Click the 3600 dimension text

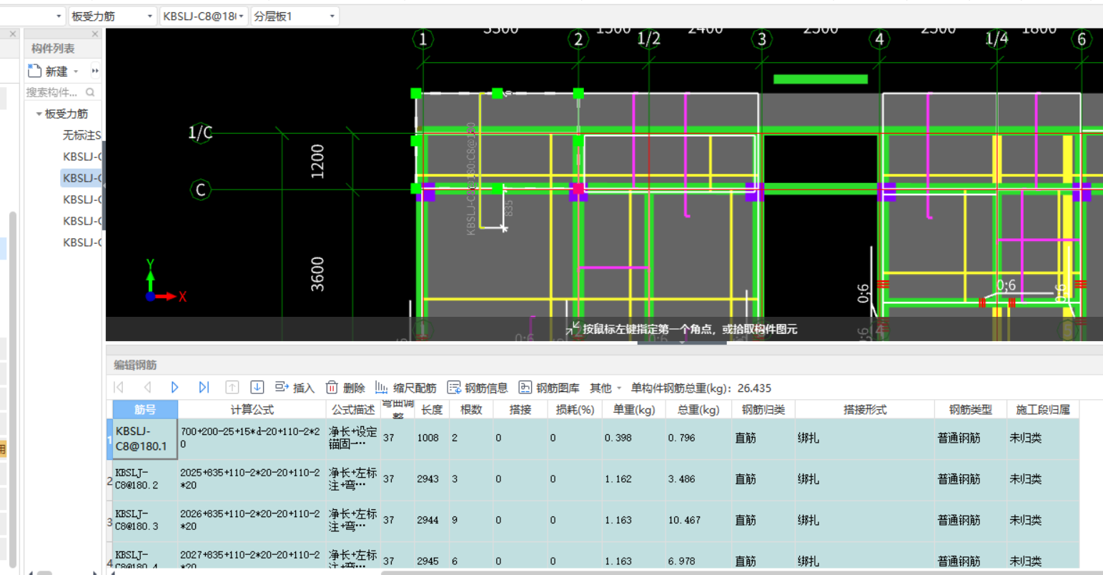tap(317, 274)
